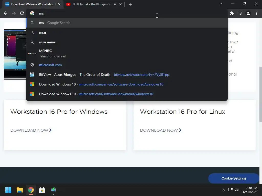The width and height of the screenshot is (262, 196).
Task: Click the BitView favicon in suggestions
Action: (32, 75)
